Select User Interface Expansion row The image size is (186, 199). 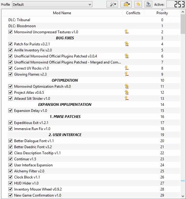point(94,165)
